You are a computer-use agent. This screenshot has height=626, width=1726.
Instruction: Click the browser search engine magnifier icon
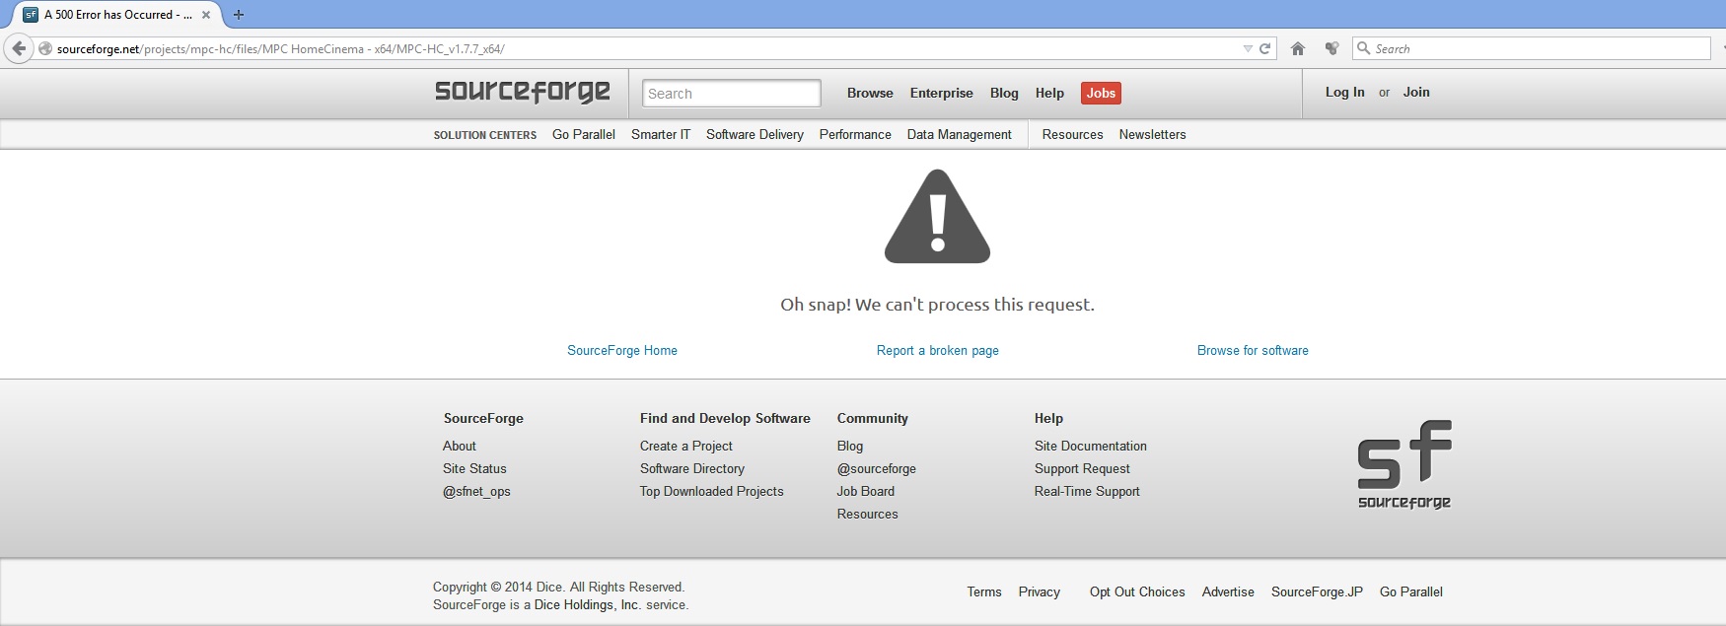click(x=1364, y=48)
